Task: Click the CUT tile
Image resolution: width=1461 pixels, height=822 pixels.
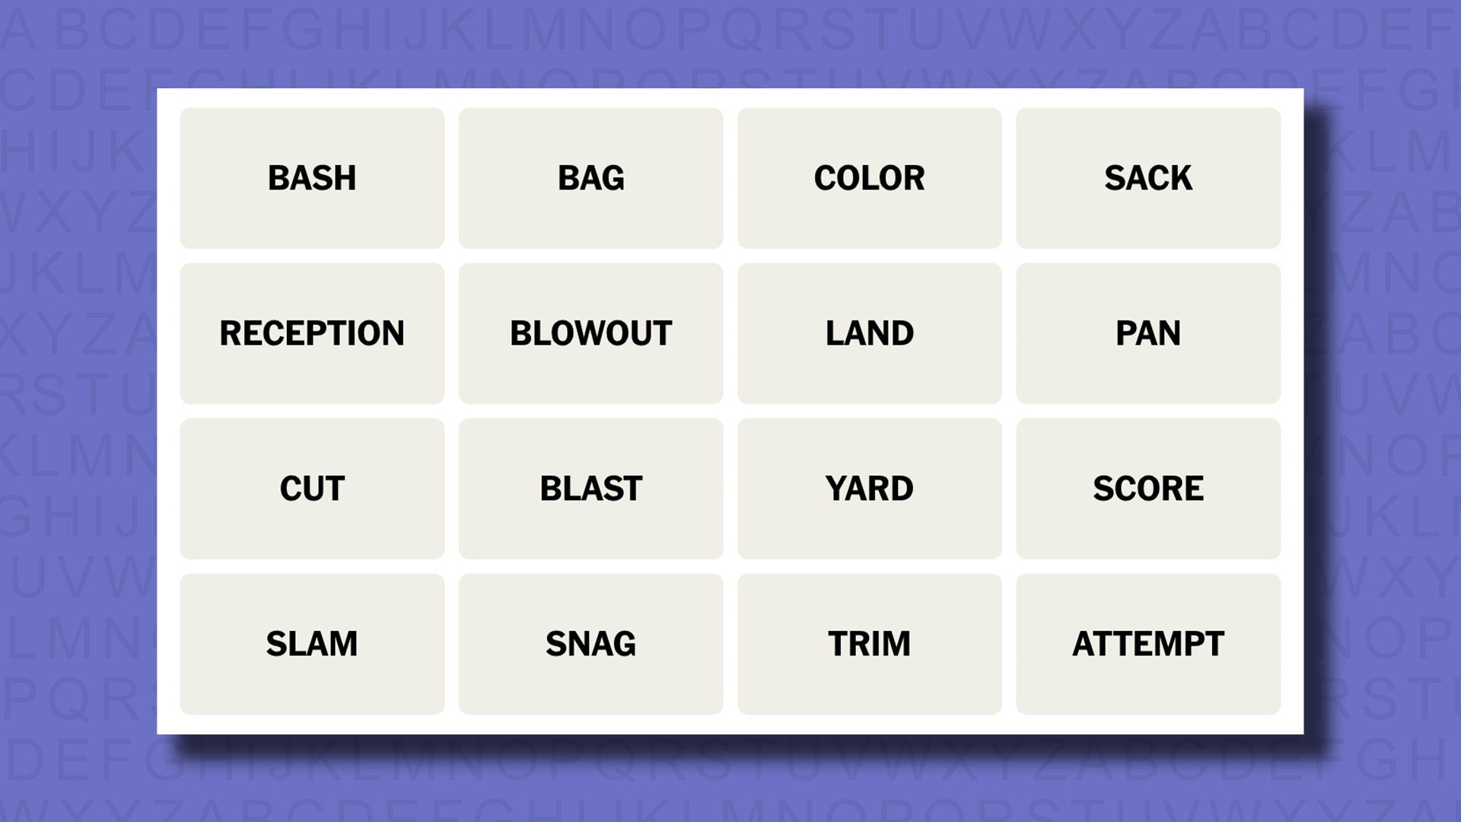Action: coord(311,488)
